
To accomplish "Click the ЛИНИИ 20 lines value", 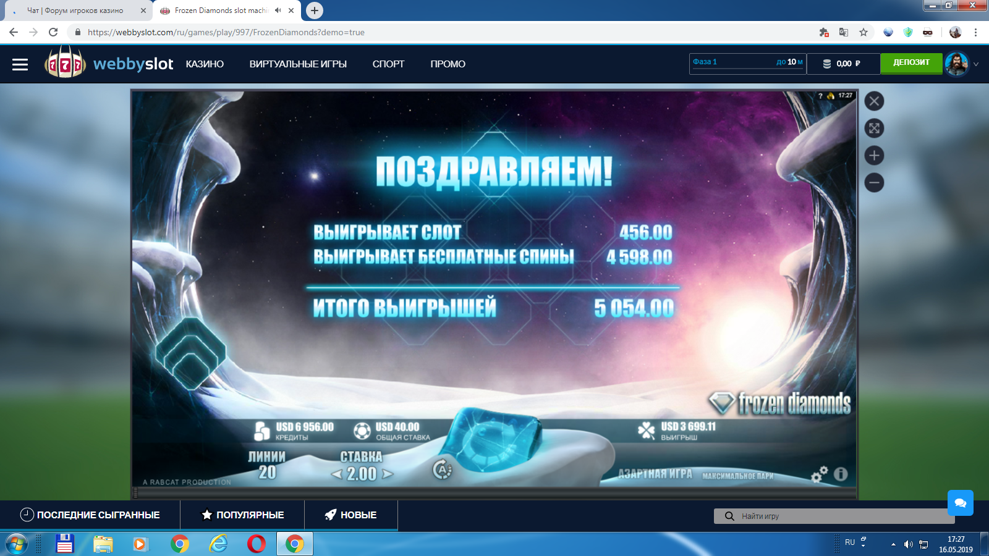I will tap(267, 473).
